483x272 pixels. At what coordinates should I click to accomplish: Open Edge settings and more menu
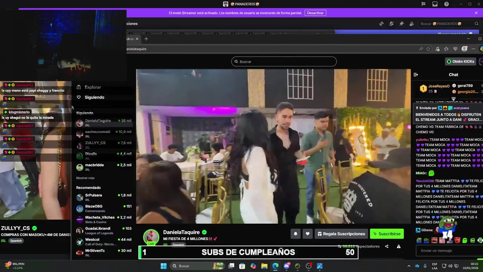tap(474, 49)
